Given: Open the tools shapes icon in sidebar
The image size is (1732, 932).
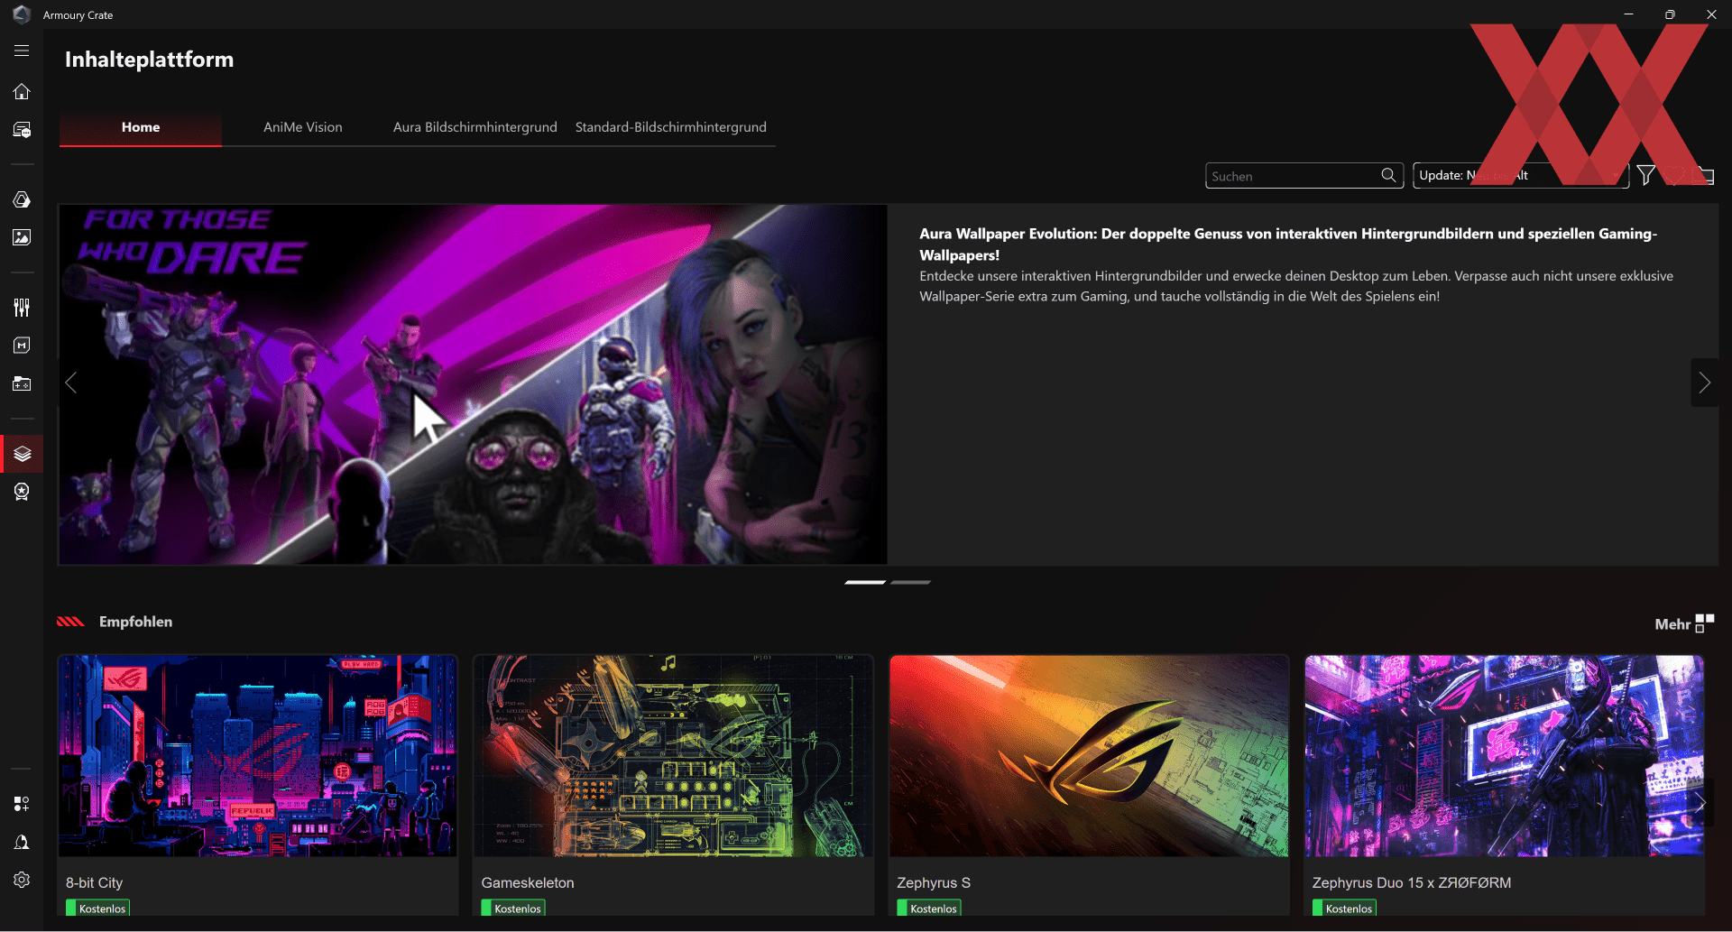Looking at the screenshot, I should tap(22, 804).
